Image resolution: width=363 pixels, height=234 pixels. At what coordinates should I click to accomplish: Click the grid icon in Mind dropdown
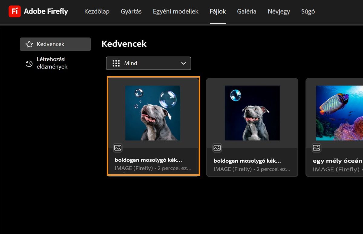[x=116, y=63]
